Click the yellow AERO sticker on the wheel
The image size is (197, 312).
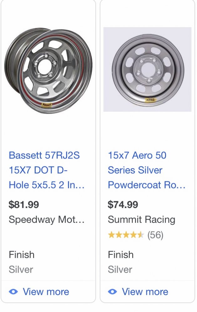click(150, 100)
